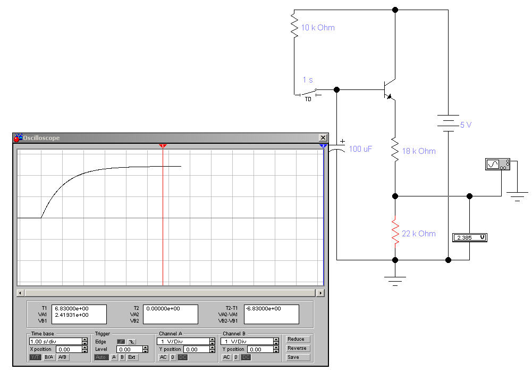Viewport: 532px width, 370px height.
Task: Click the Oscilloscope window title icon
Action: point(18,137)
